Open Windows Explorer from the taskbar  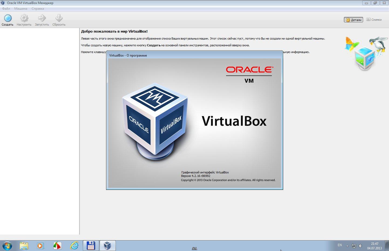pos(24,246)
